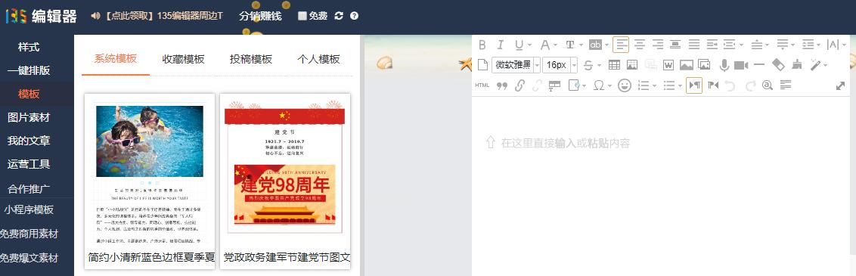856x276 pixels.
Task: Set left-to-right text direction
Action: (694, 85)
